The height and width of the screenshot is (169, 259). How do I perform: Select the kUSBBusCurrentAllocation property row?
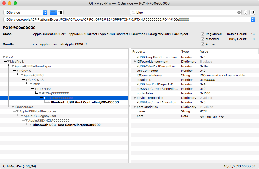(195, 102)
